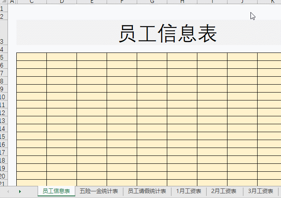
Task: Open the 员工请假统计表 sheet tab
Action: click(147, 191)
